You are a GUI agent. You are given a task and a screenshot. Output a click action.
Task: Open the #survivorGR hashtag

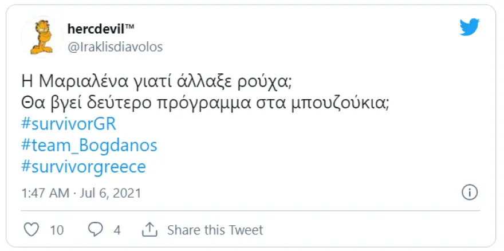click(x=68, y=125)
